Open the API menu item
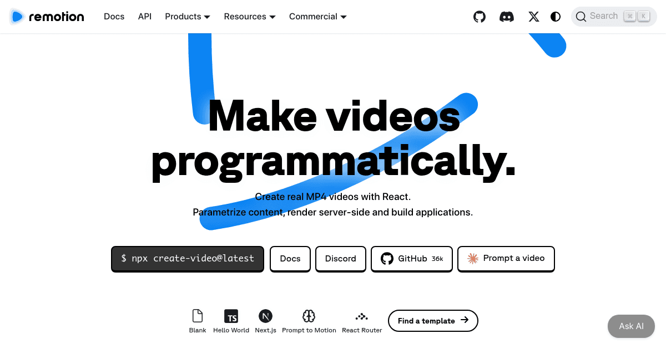Image resolution: width=666 pixels, height=349 pixels. (x=145, y=17)
